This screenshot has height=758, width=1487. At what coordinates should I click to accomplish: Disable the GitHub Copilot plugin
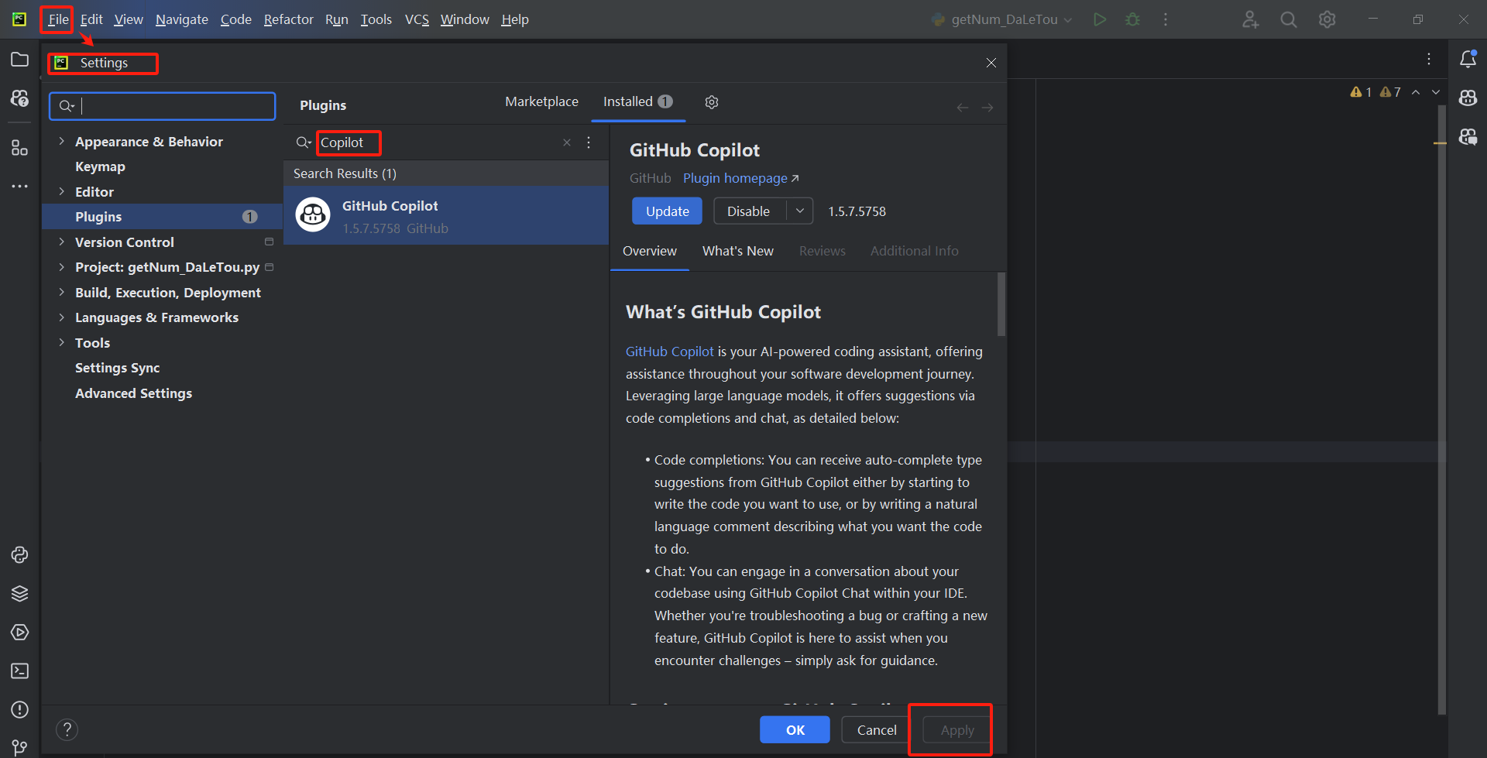click(x=748, y=211)
